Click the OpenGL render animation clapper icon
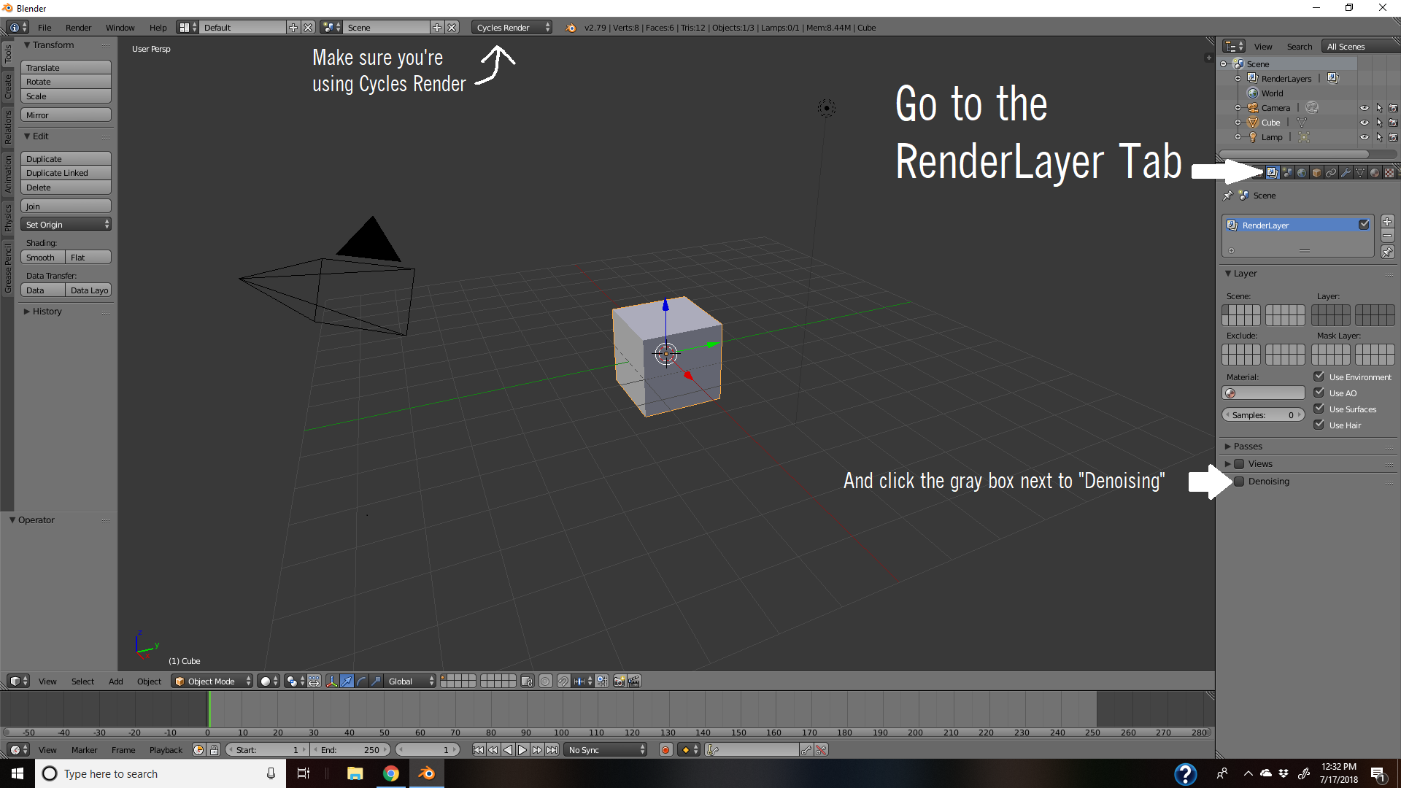The width and height of the screenshot is (1401, 788). click(x=634, y=681)
